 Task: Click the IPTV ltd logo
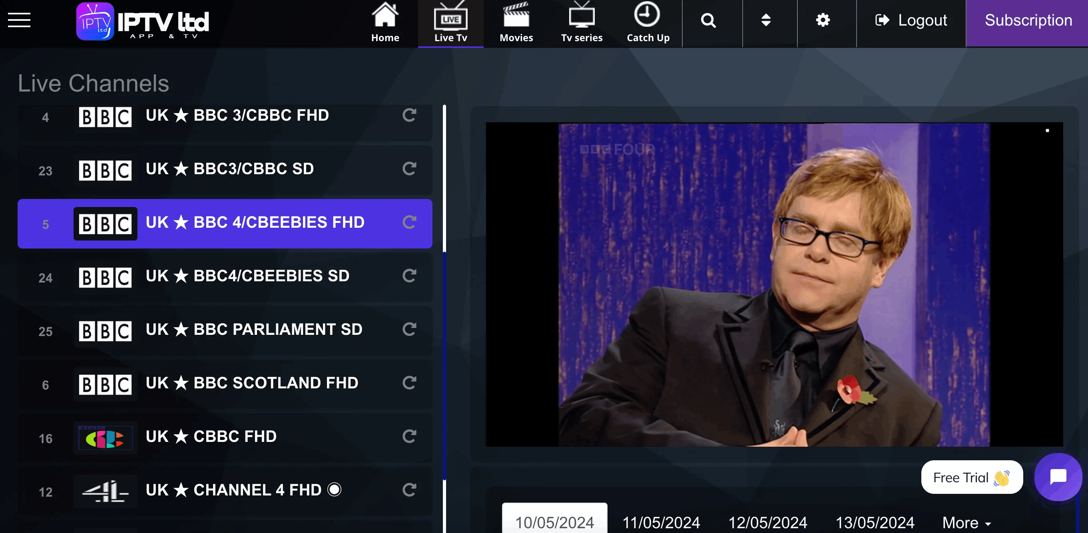coord(143,21)
